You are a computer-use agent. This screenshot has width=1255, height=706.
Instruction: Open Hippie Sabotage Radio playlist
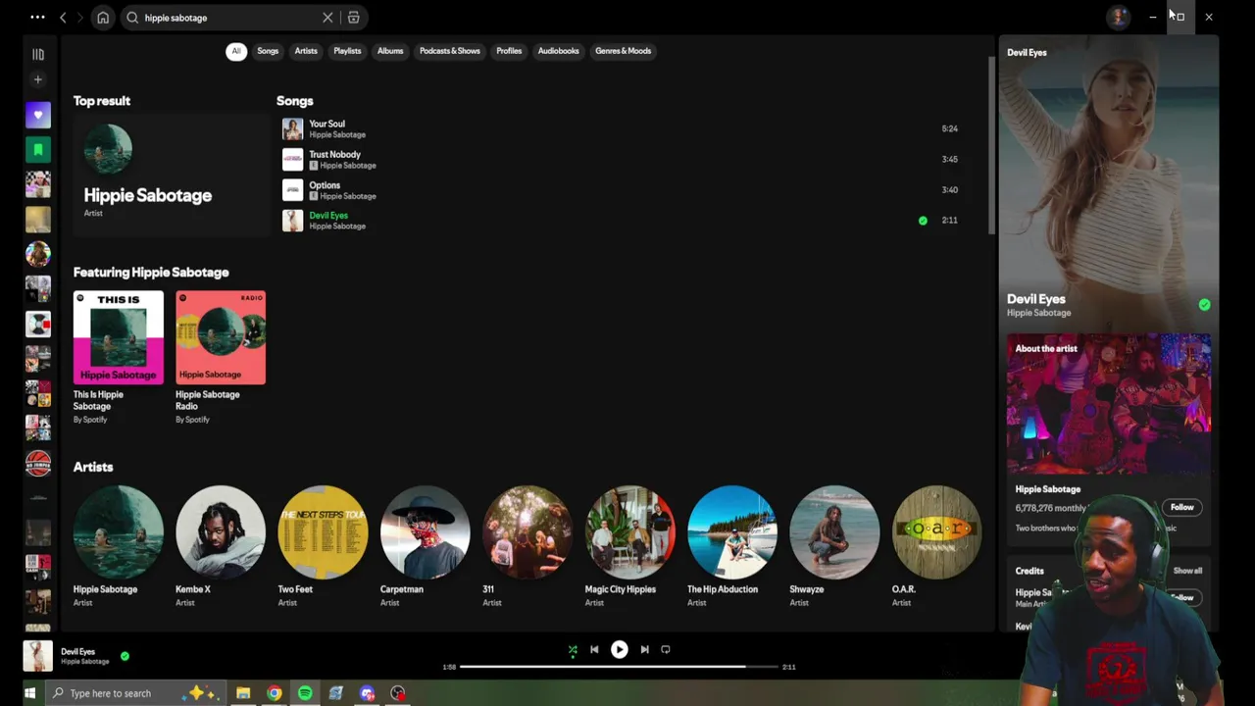point(221,357)
